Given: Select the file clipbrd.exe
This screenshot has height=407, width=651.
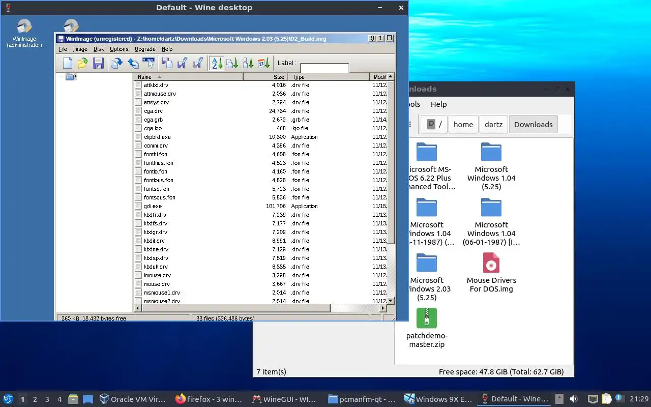Looking at the screenshot, I should click(x=157, y=137).
